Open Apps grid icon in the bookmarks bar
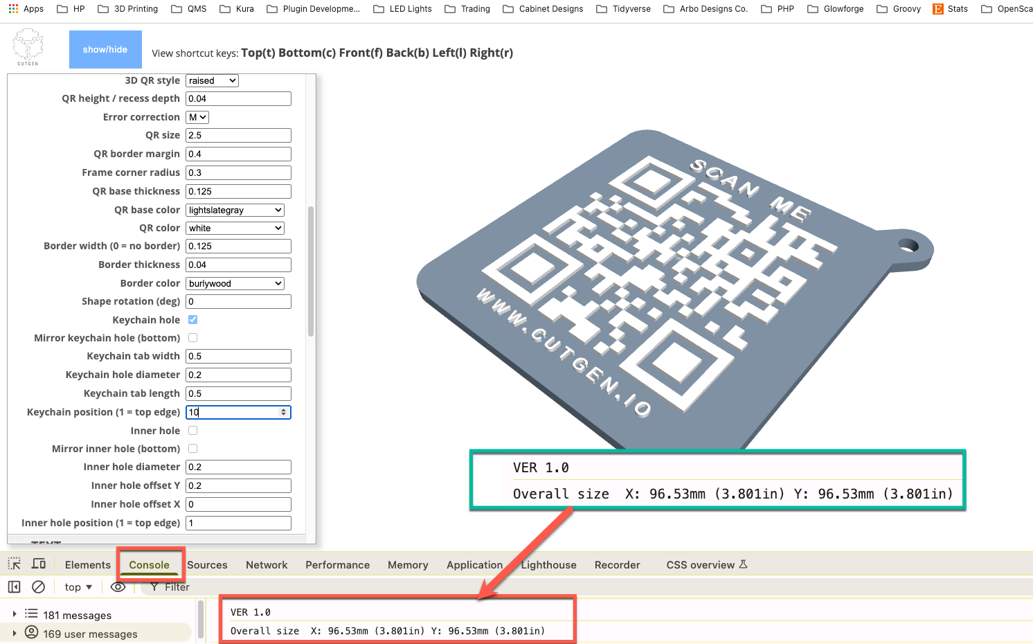Image resolution: width=1033 pixels, height=644 pixels. tap(14, 9)
